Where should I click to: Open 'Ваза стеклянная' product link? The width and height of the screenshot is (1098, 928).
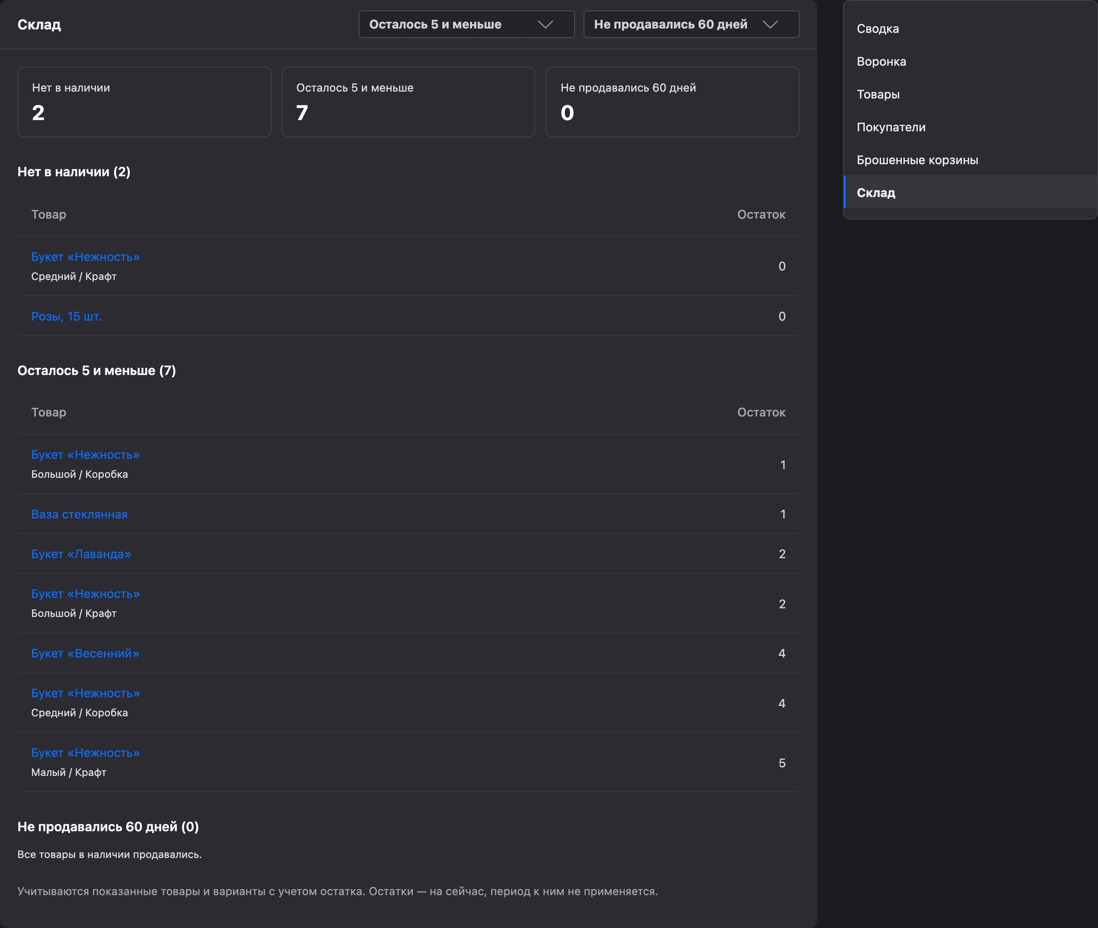79,514
